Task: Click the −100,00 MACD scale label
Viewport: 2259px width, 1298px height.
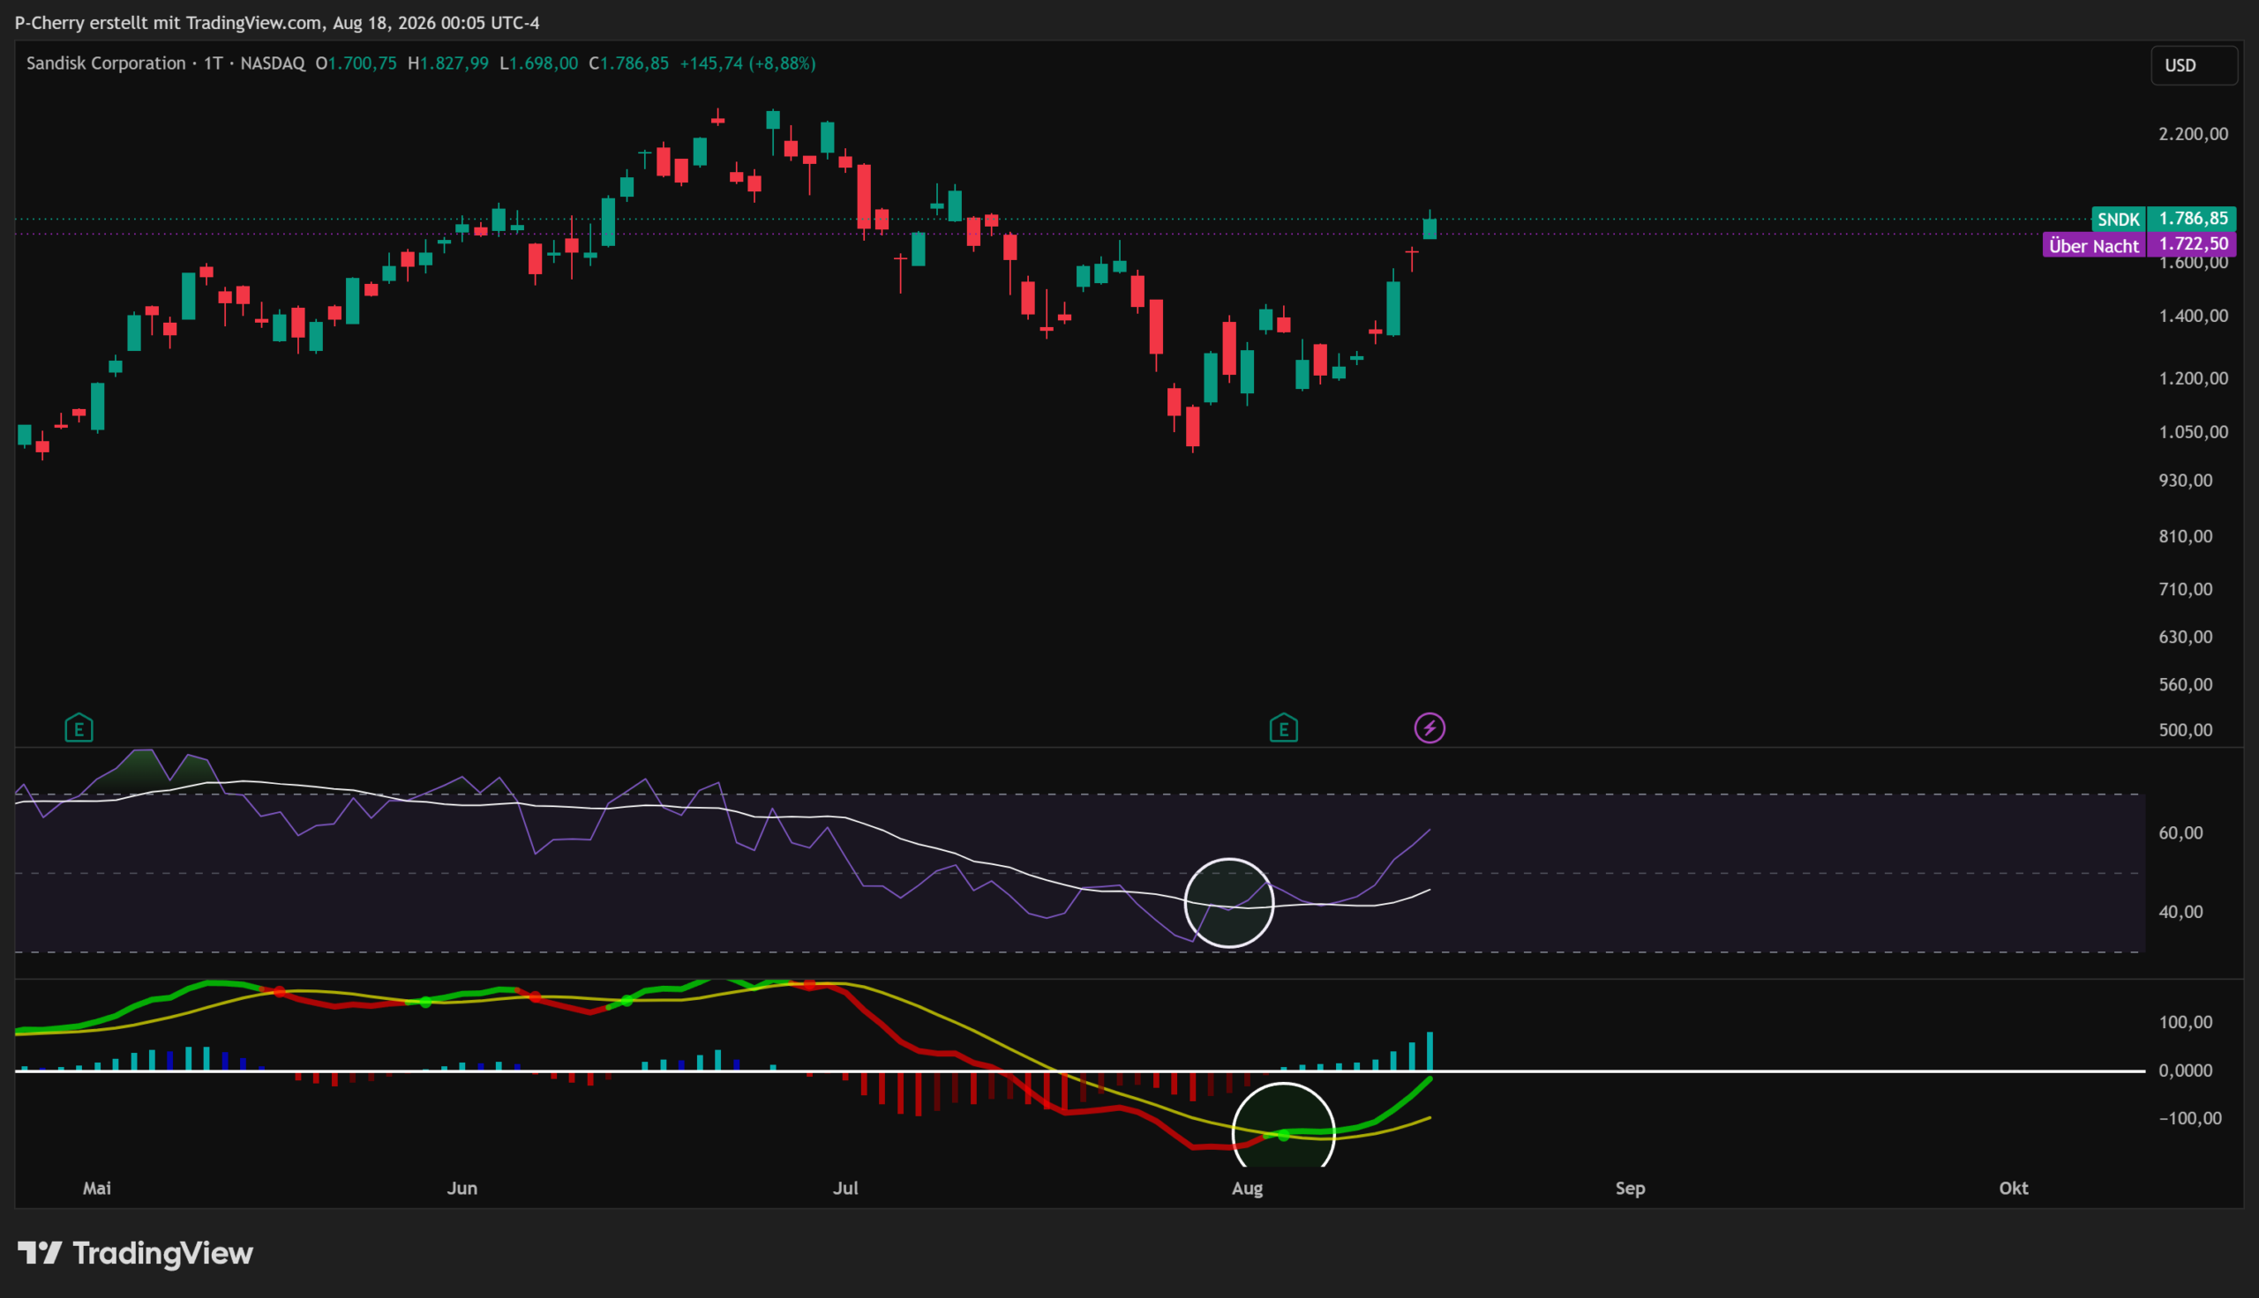Action: pos(2190,1119)
